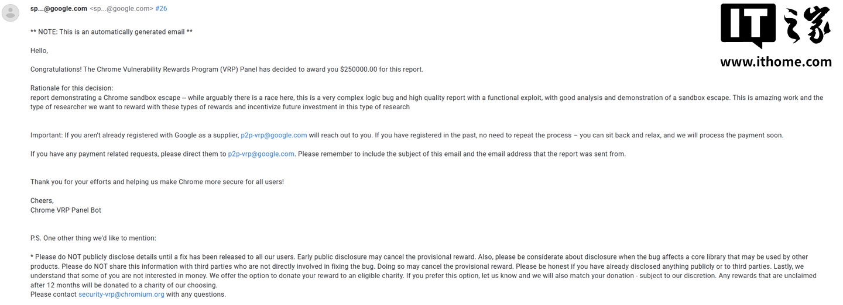Click p2p-vrp@google.com link in the supplier registration sentence
This screenshot has height=305, width=843.
click(x=273, y=135)
